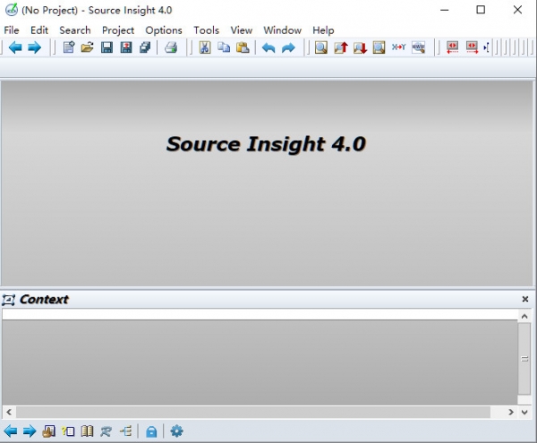
Task: Open the Project menu
Action: tap(118, 30)
